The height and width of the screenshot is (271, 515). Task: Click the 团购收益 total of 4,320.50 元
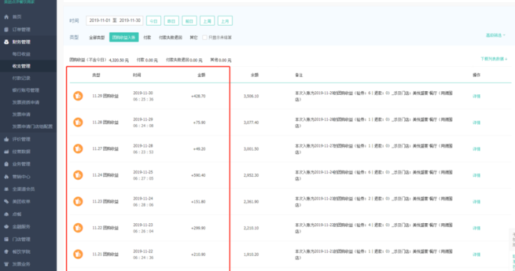99,60
